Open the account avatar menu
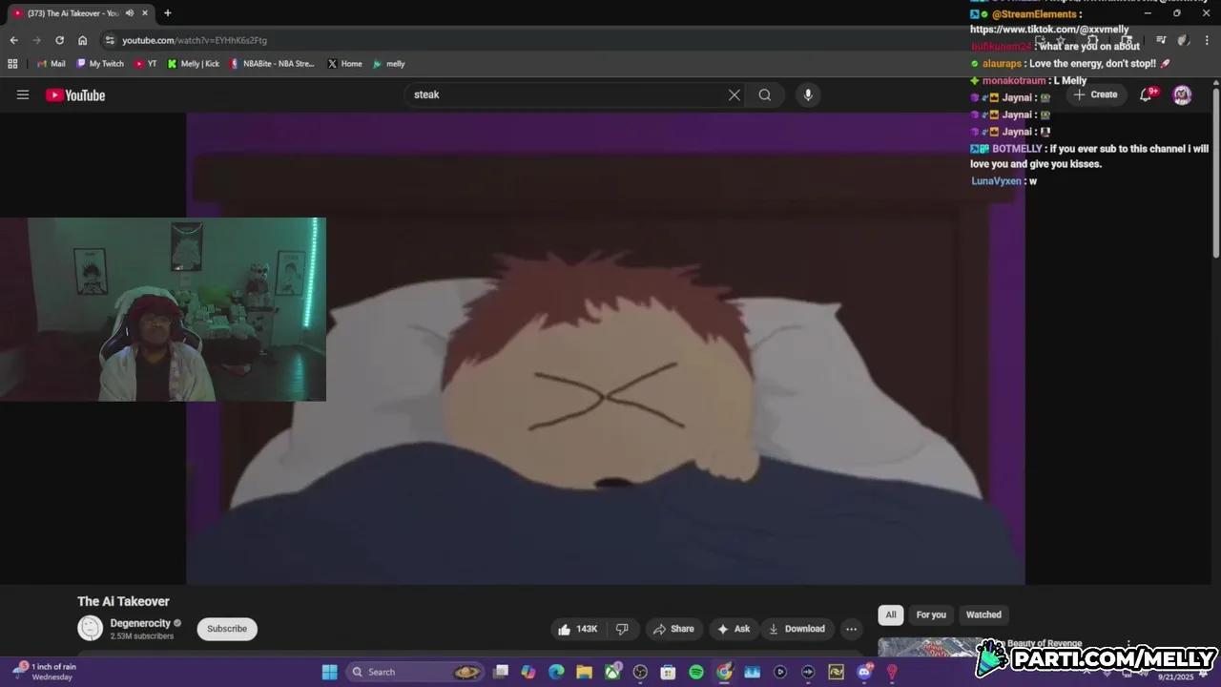The image size is (1221, 687). [1182, 94]
